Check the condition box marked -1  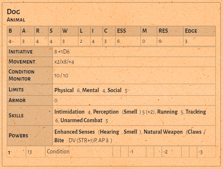(x=131, y=152)
